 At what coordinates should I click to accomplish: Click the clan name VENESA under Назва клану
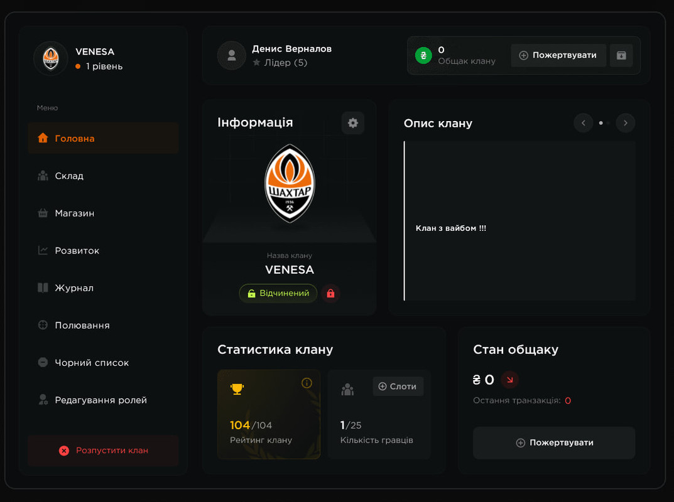(x=290, y=270)
